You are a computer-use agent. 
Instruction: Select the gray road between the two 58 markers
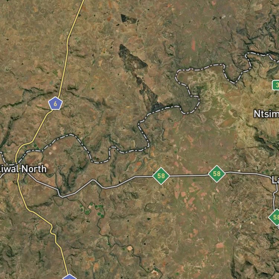pos(189,176)
